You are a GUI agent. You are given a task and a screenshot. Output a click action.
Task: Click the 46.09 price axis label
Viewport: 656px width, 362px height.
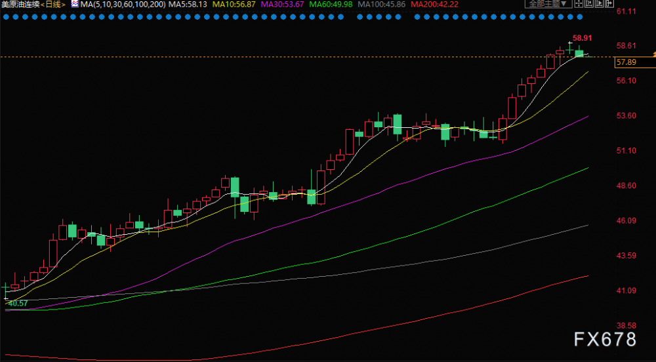click(626, 221)
